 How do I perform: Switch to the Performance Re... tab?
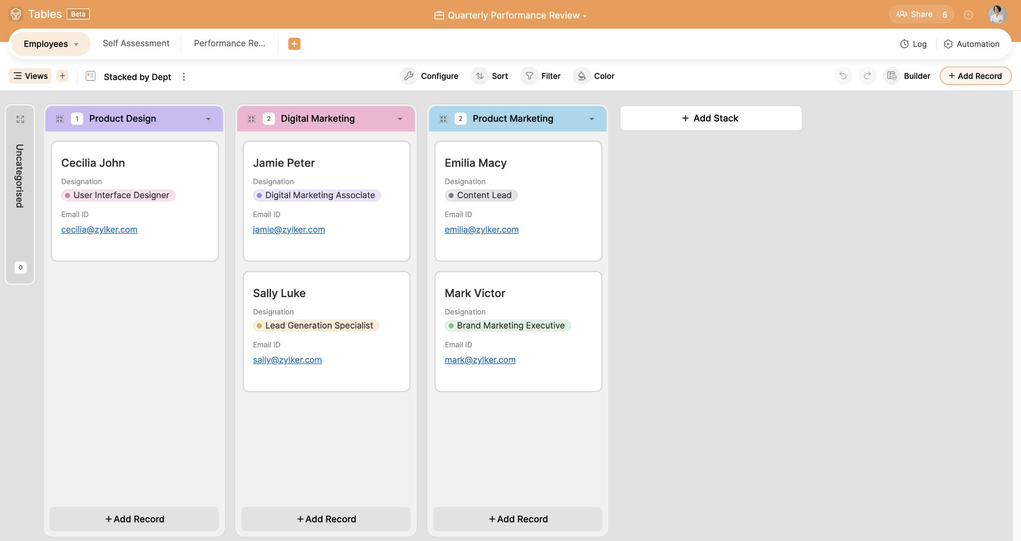click(x=229, y=43)
